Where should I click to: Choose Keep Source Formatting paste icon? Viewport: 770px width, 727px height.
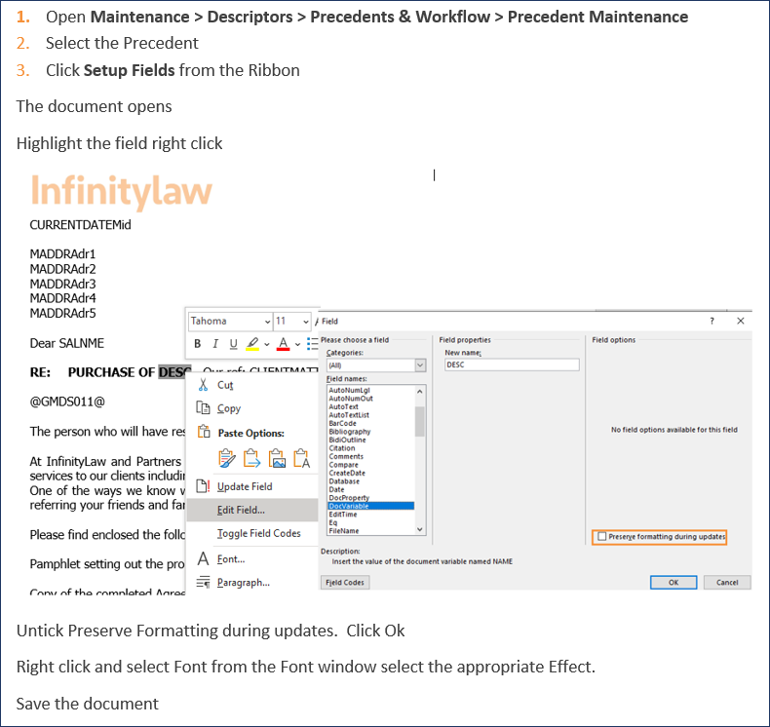pos(227,458)
